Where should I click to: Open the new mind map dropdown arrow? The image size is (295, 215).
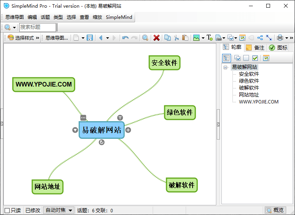click(83, 38)
